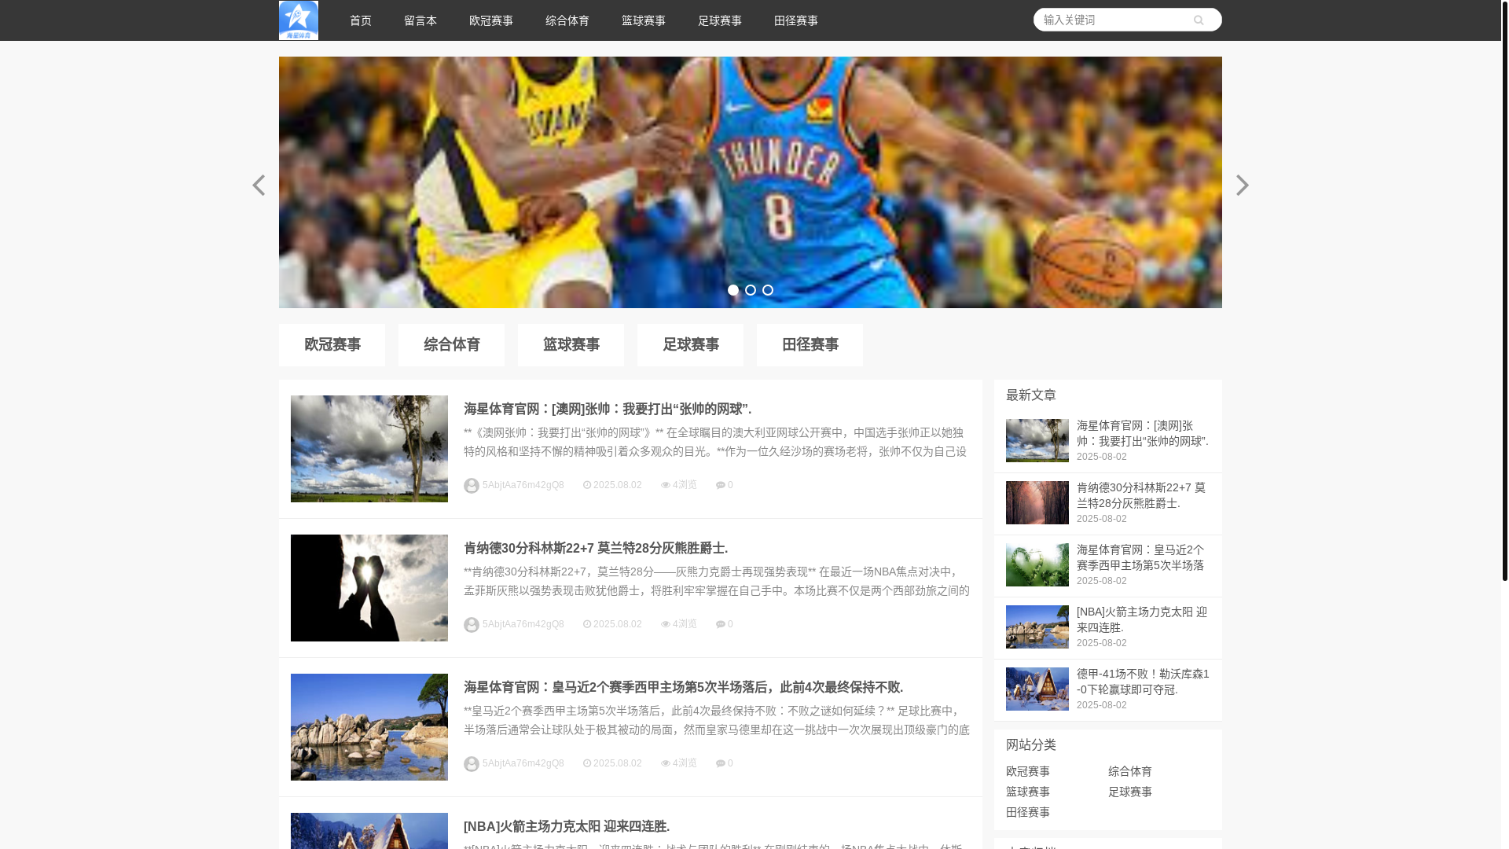Click views eye icon on 张帅 article
Viewport: 1509px width, 849px height.
(666, 485)
